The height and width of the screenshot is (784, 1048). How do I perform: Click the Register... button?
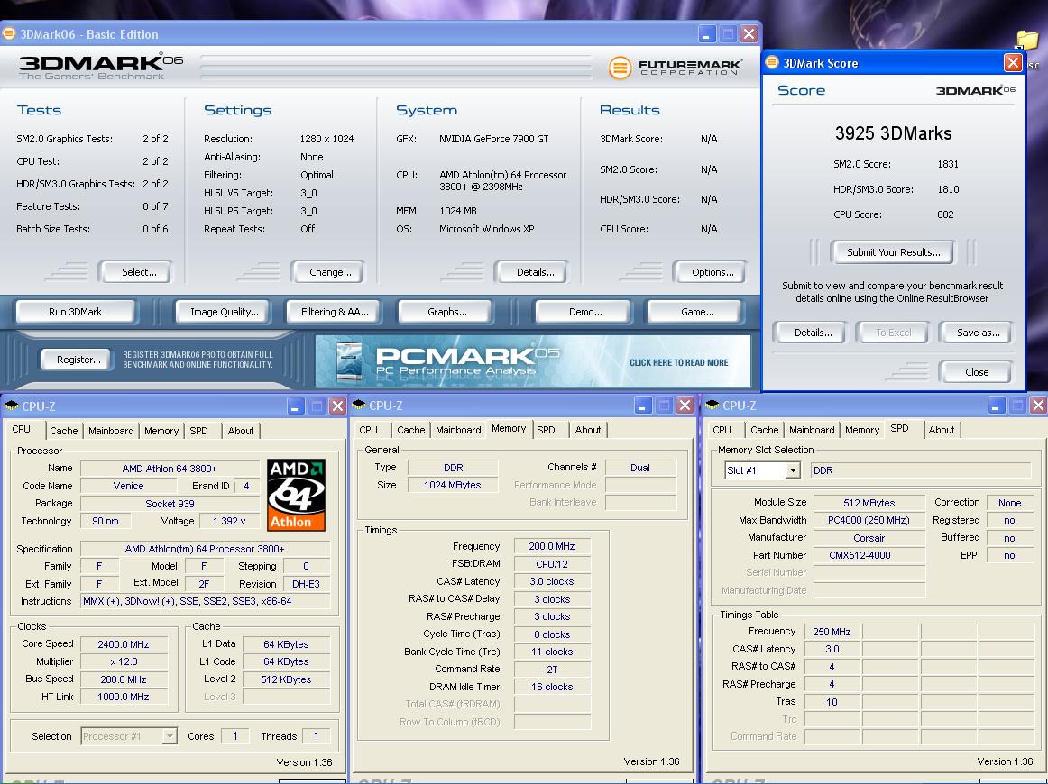(x=76, y=360)
